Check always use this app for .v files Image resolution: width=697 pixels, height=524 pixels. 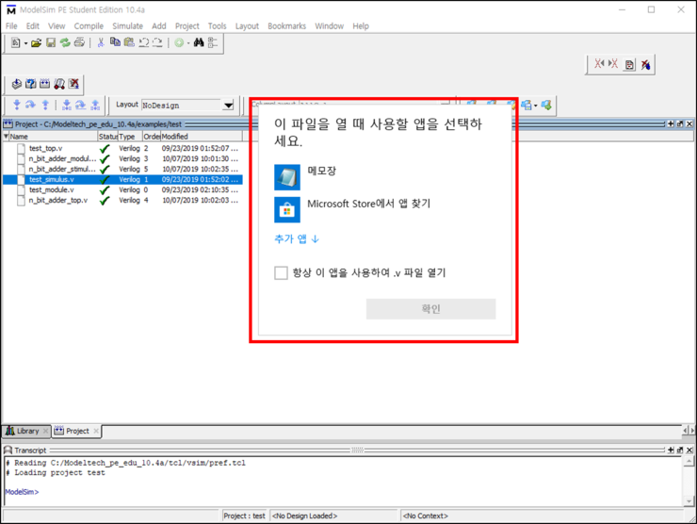(x=281, y=272)
